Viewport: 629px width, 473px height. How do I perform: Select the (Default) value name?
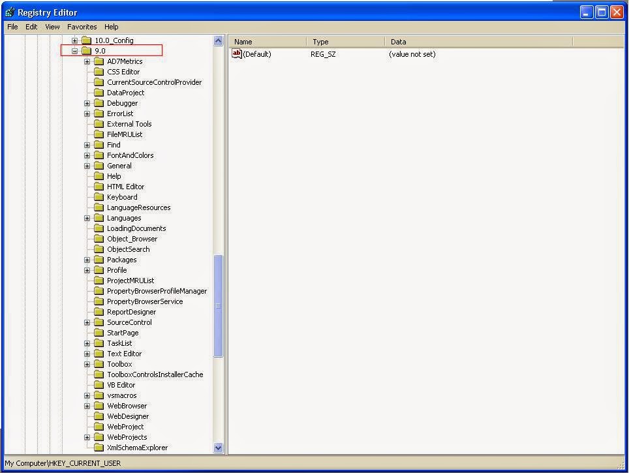[257, 53]
